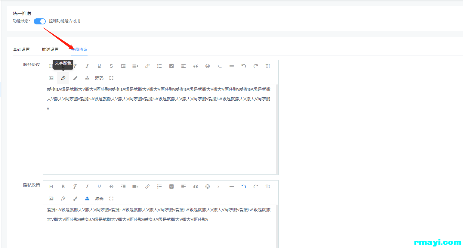Insert todo checkbox in 隐私政策 editor

(x=171, y=187)
